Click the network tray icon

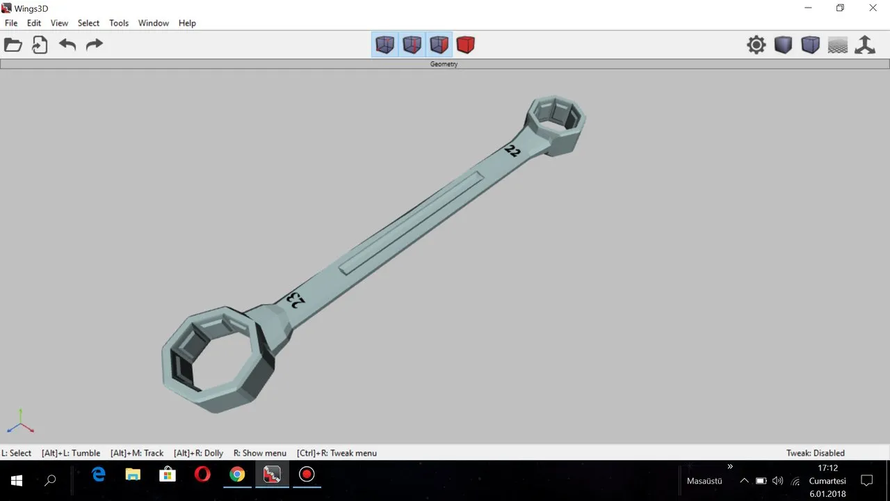pyautogui.click(x=795, y=481)
